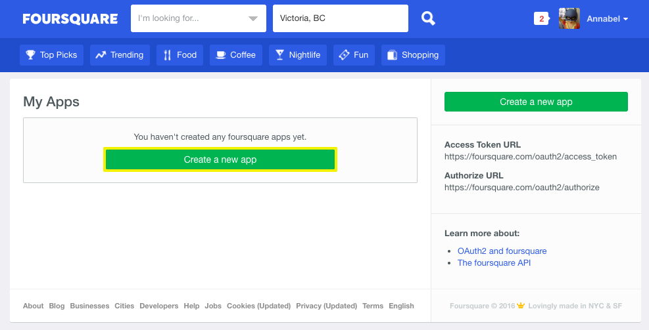The height and width of the screenshot is (330, 649).
Task: Select the Food category
Action: 180,55
